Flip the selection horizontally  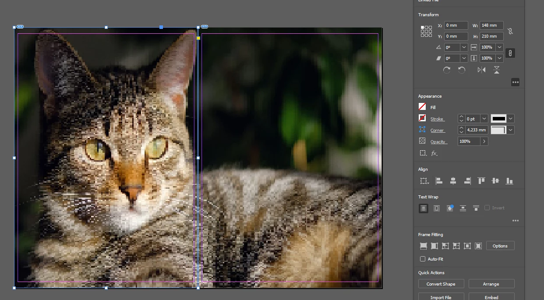pos(482,70)
